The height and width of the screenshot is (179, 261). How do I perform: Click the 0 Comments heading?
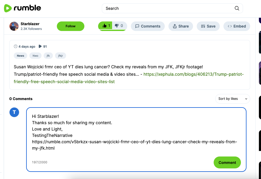coord(21,99)
